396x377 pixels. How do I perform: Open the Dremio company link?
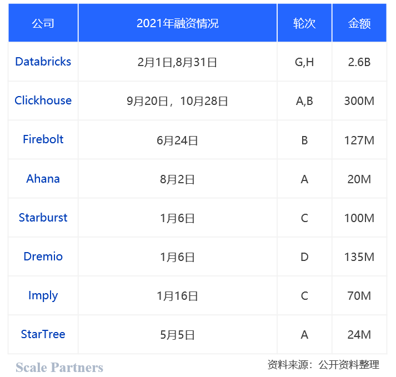coord(43,257)
